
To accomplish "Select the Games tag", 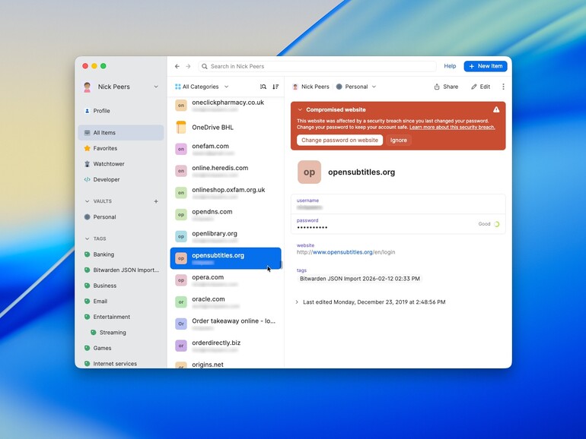I will coord(121,349).
